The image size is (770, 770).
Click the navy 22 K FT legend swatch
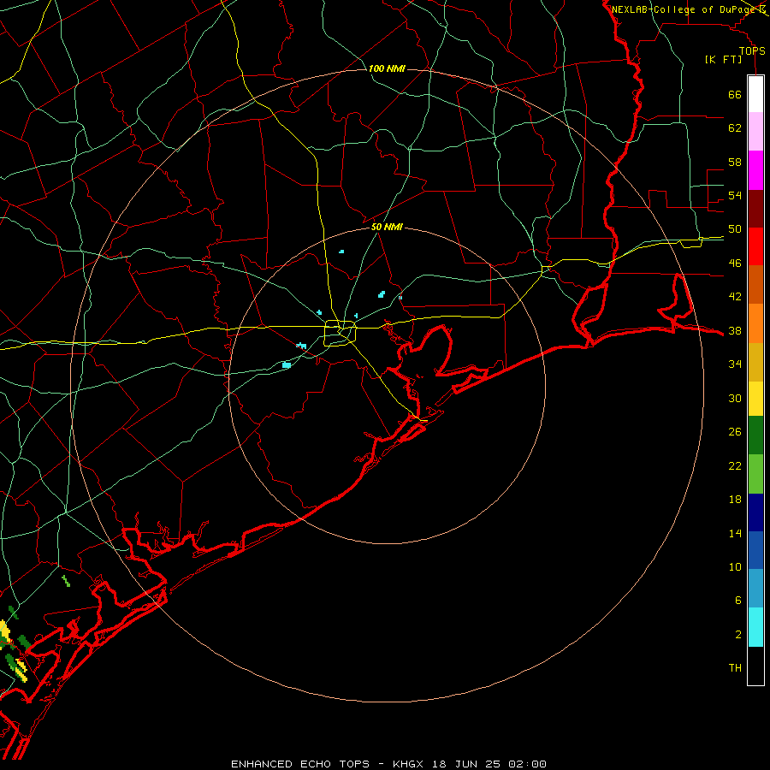755,512
